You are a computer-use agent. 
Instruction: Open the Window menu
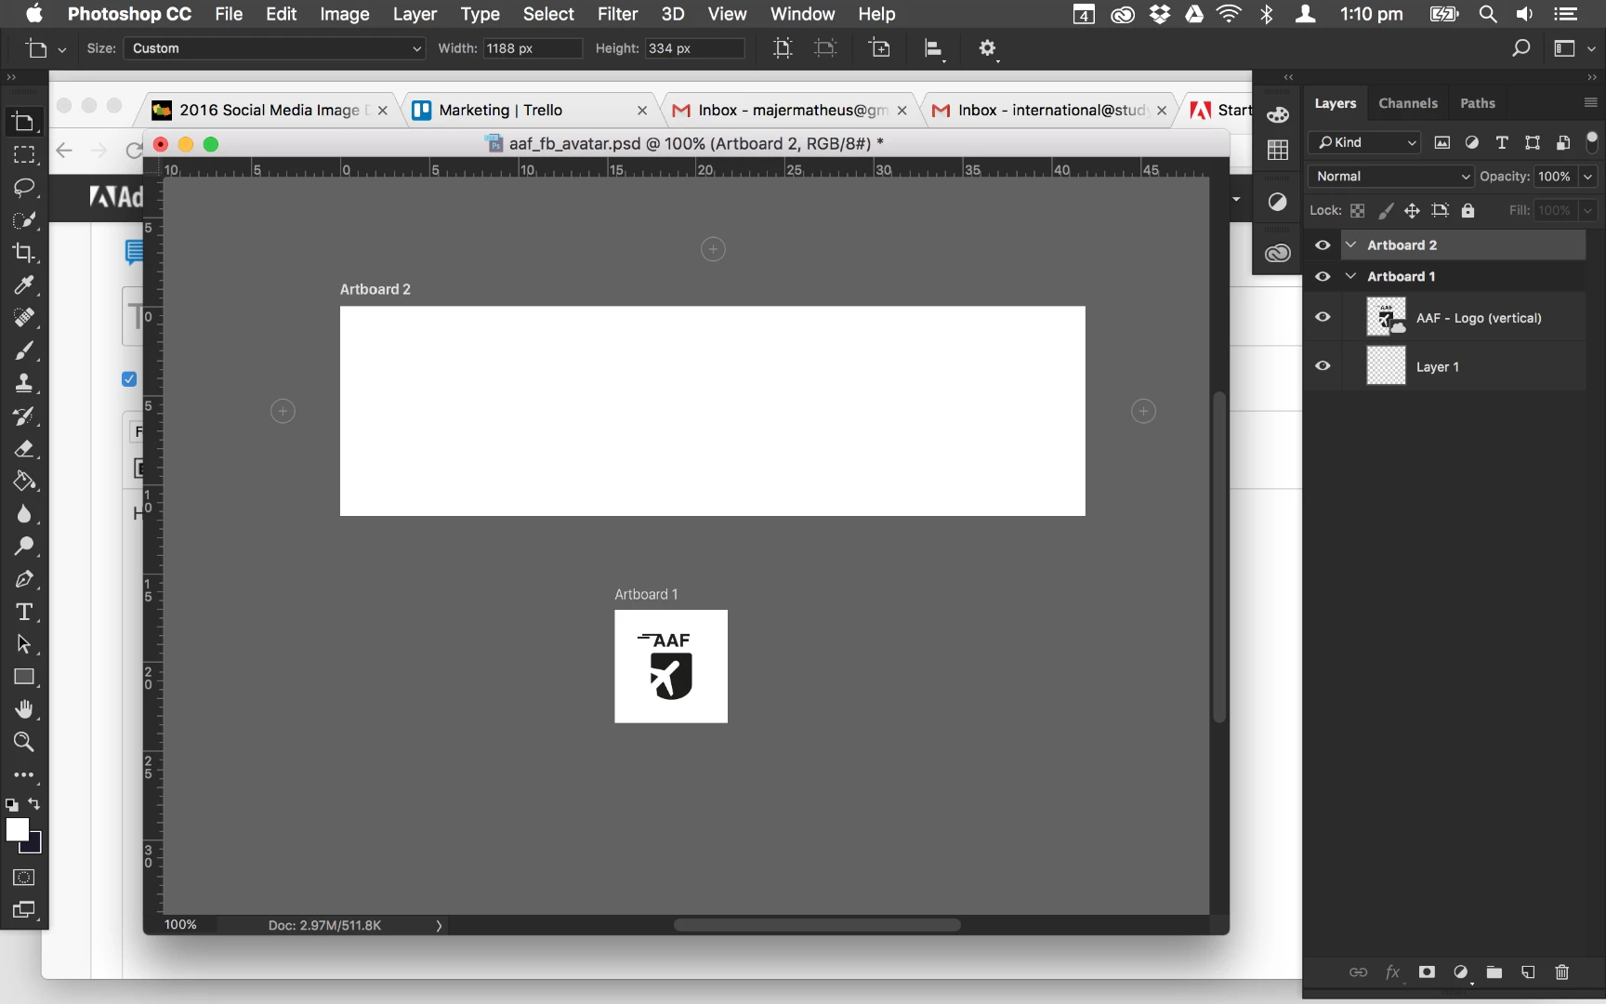pyautogui.click(x=802, y=14)
